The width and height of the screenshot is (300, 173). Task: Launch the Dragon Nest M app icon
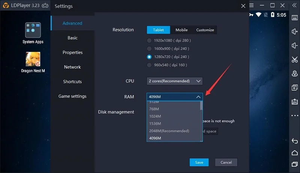point(33,59)
